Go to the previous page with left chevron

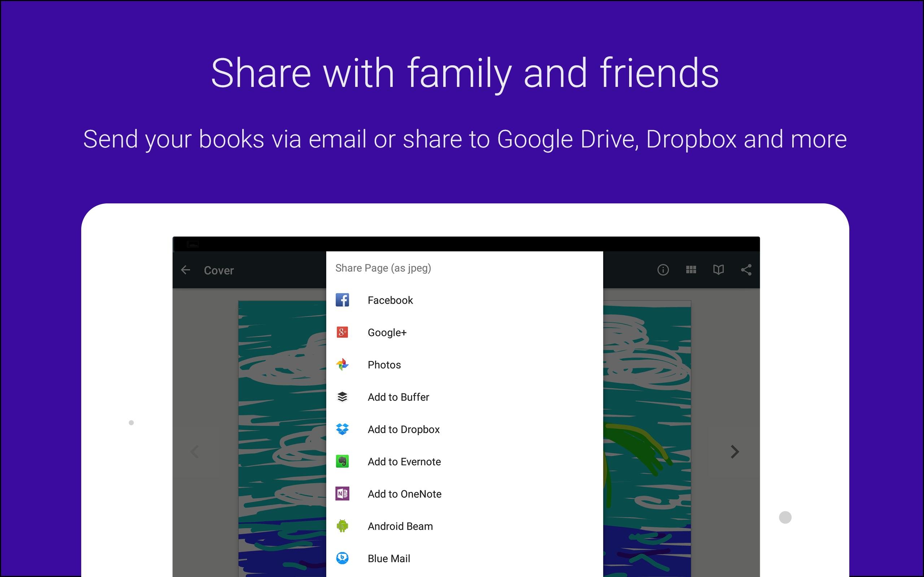click(195, 452)
